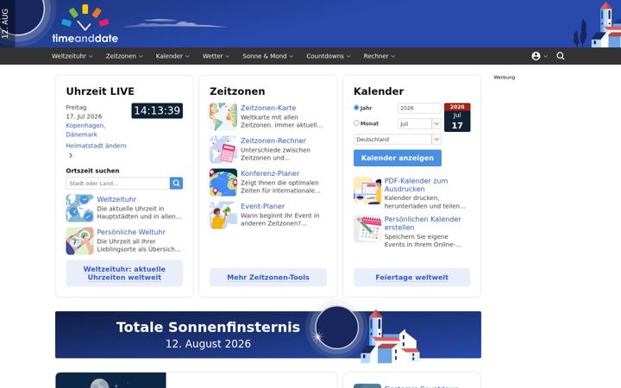This screenshot has height=388, width=621.
Task: Click the Persönlichen Kalender calendar icon
Action: point(367,228)
